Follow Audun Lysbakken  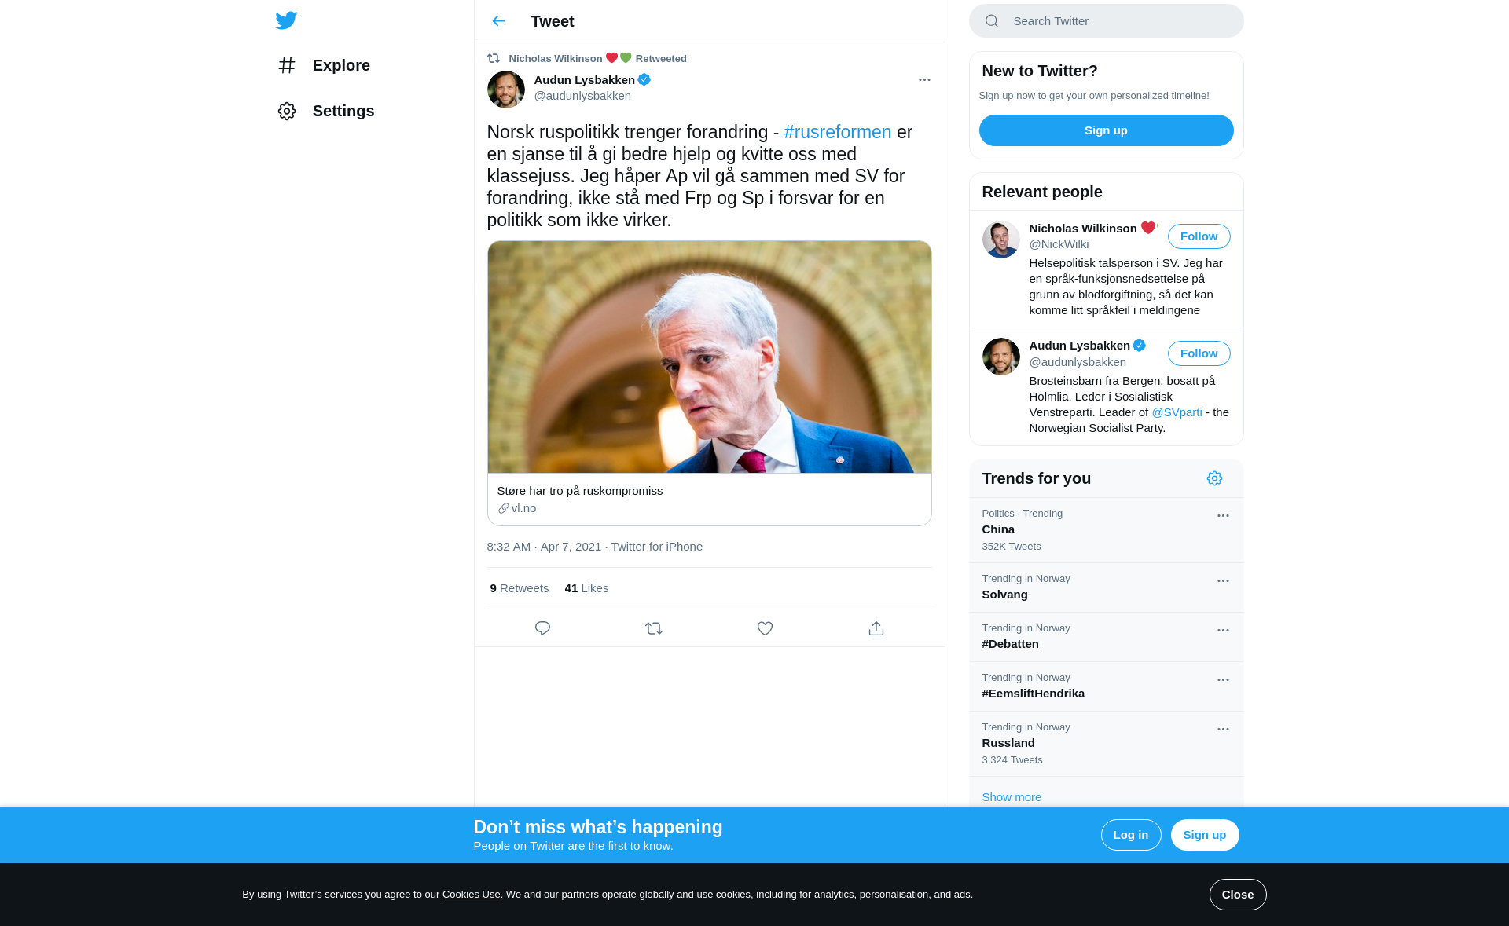[x=1199, y=353]
